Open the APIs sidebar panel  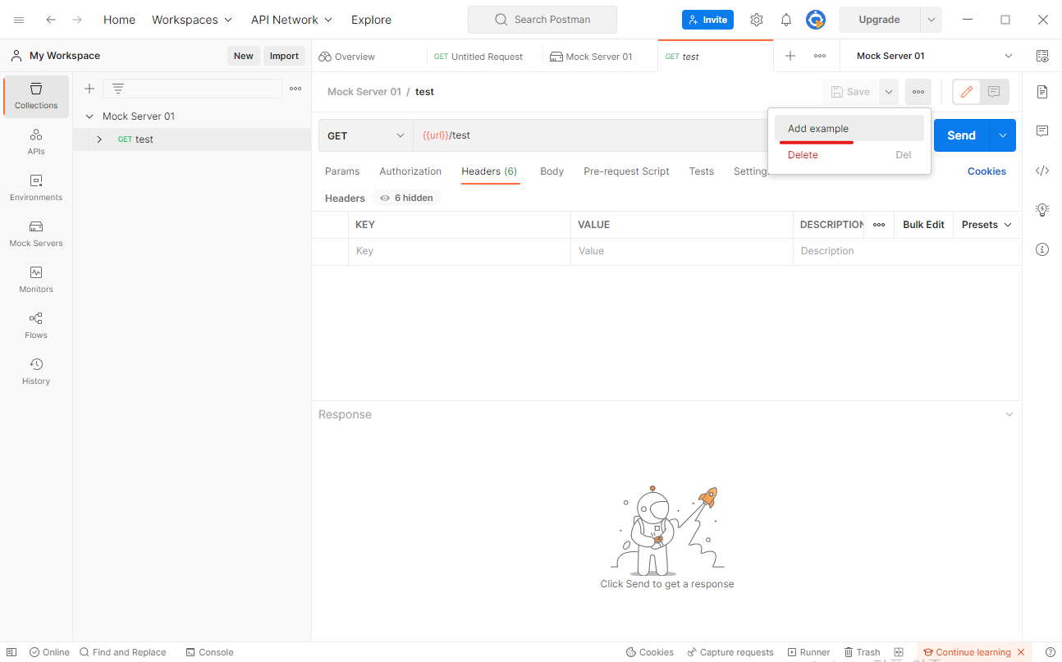(x=36, y=142)
